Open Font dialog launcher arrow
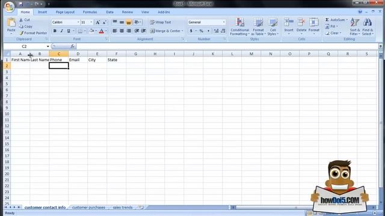 pyautogui.click(x=106, y=39)
